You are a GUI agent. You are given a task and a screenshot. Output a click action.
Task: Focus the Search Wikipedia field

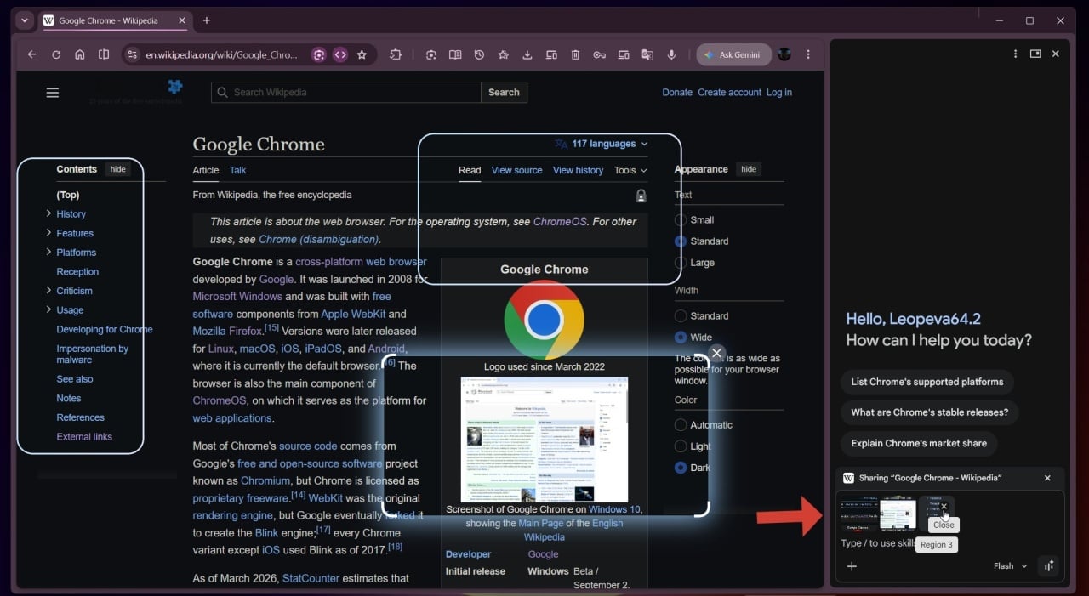click(x=346, y=93)
